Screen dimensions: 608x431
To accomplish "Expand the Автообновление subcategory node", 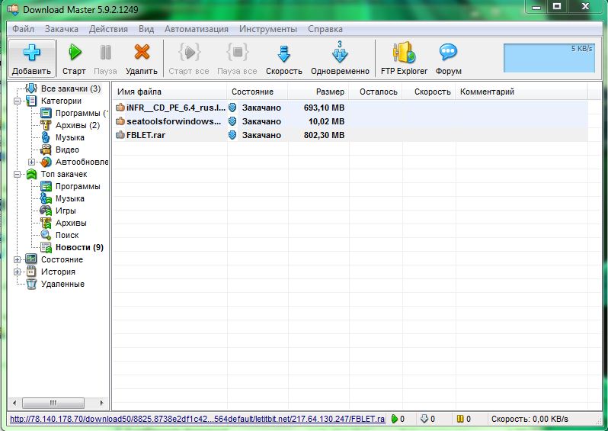I will coord(32,162).
